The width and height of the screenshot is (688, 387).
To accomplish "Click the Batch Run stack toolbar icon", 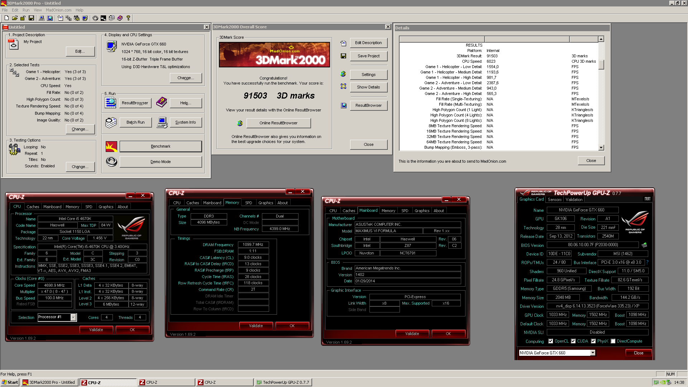I will [x=112, y=18].
